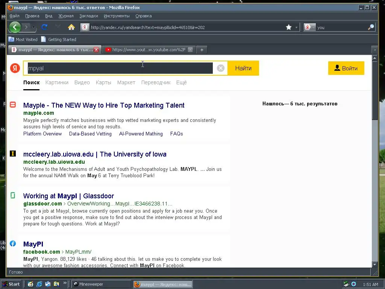The height and width of the screenshot is (289, 385).
Task: Click the Войти login button
Action: pyautogui.click(x=346, y=68)
